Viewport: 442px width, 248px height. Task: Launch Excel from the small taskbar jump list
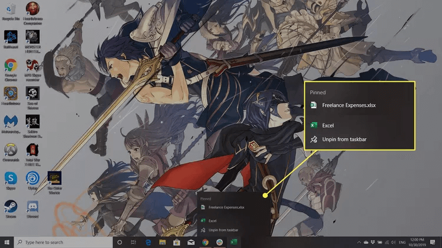click(209, 221)
